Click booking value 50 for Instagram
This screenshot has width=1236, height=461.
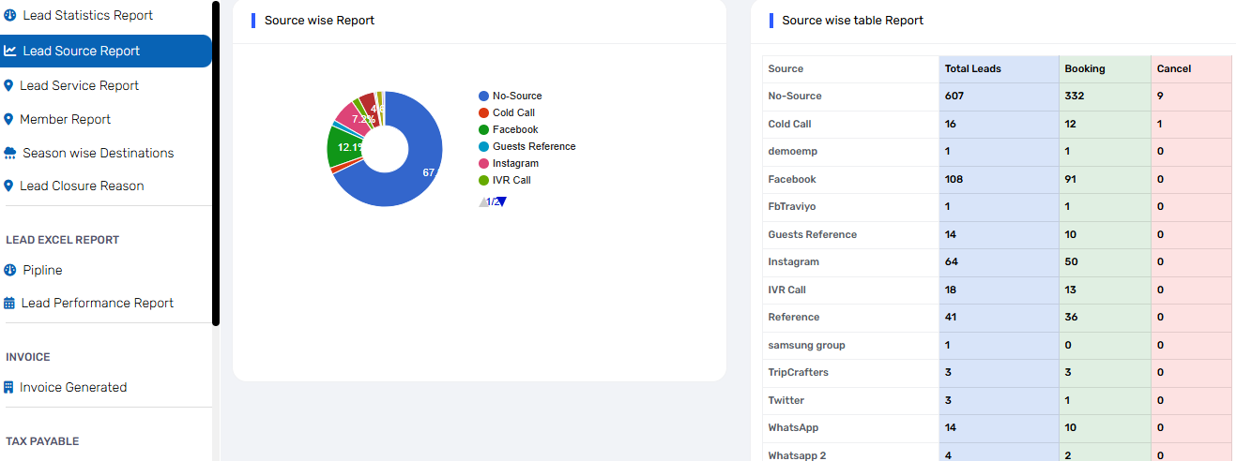click(x=1072, y=261)
